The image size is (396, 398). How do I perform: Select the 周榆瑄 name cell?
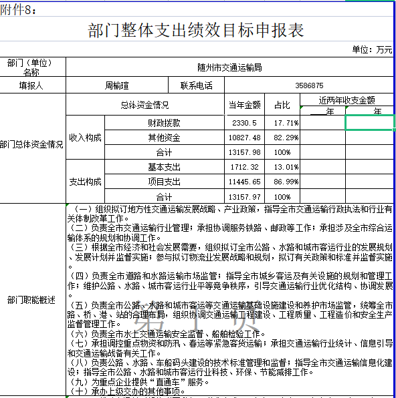tap(117, 85)
